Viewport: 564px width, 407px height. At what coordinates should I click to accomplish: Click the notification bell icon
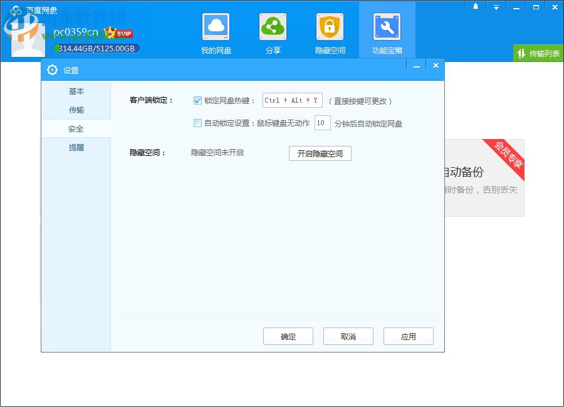(475, 6)
